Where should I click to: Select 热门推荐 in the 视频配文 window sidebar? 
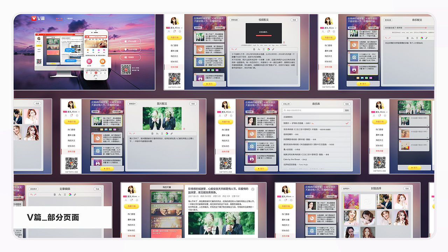coord(174,45)
